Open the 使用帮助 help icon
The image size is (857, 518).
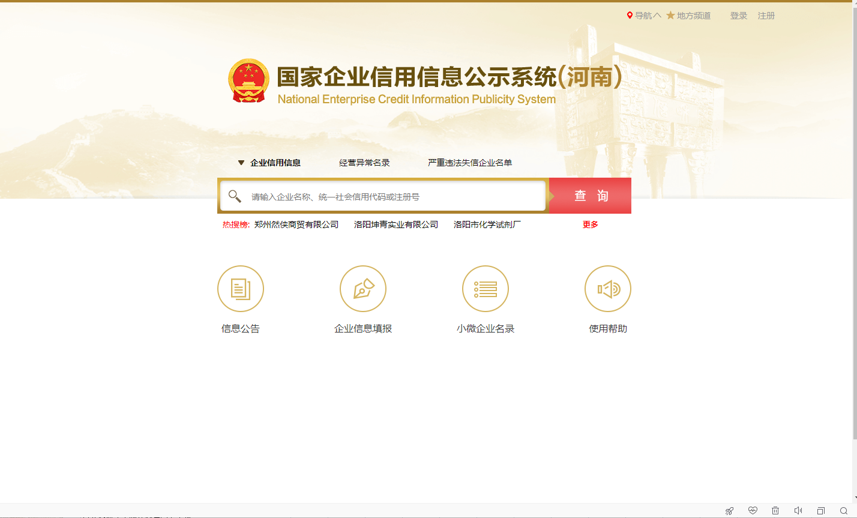point(607,289)
